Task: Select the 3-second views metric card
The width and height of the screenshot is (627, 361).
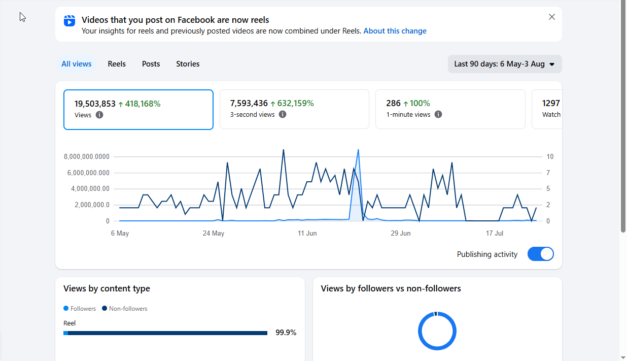Action: tap(294, 109)
